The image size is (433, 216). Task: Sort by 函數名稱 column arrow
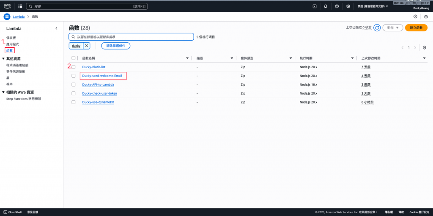pyautogui.click(x=187, y=58)
